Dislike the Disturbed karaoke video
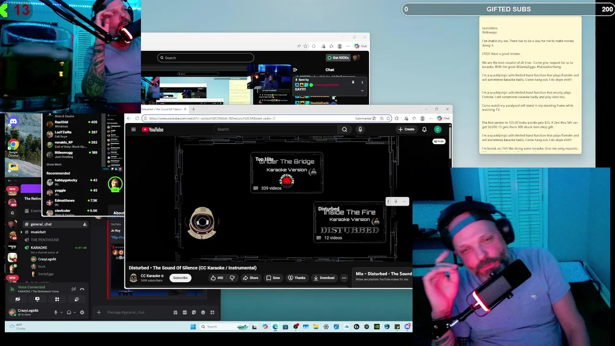The image size is (615, 346). pyautogui.click(x=232, y=278)
